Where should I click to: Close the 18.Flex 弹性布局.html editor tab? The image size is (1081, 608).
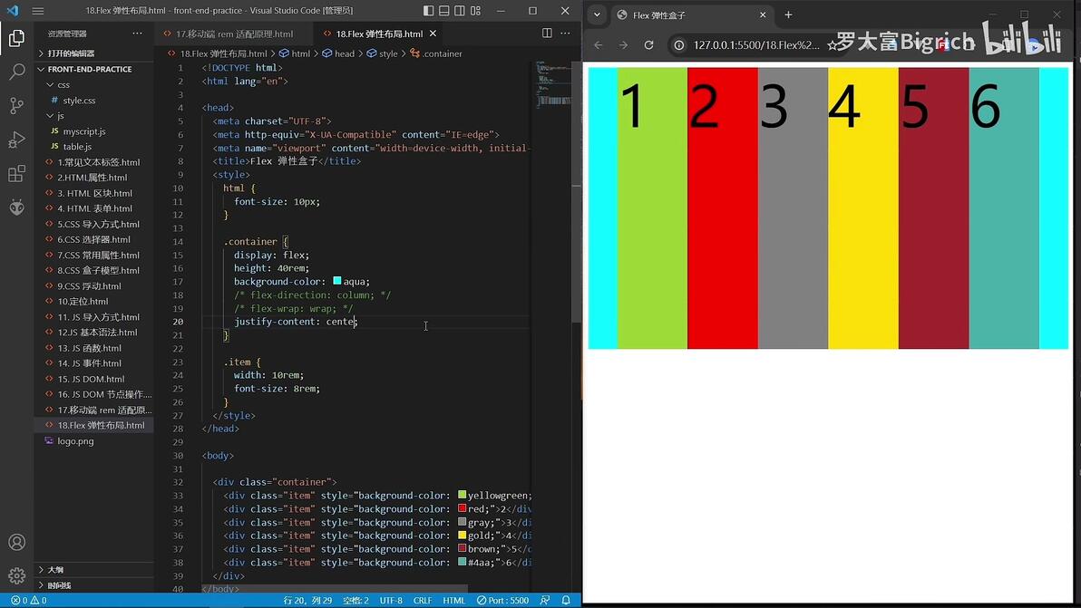coord(433,33)
